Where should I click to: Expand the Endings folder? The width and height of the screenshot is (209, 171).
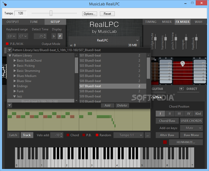coord(15,86)
